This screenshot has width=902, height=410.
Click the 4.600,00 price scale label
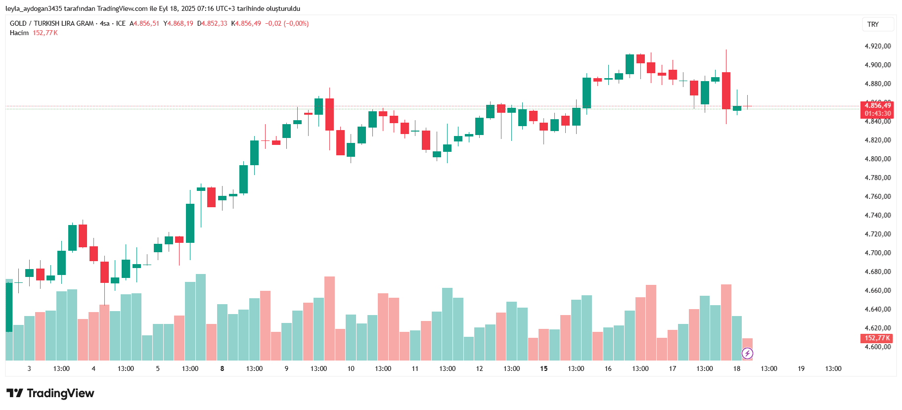pos(878,347)
